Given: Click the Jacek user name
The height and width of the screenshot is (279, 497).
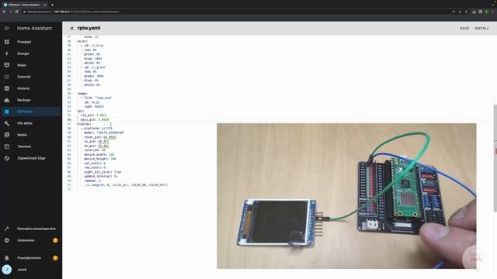Looking at the screenshot, I should [22, 270].
